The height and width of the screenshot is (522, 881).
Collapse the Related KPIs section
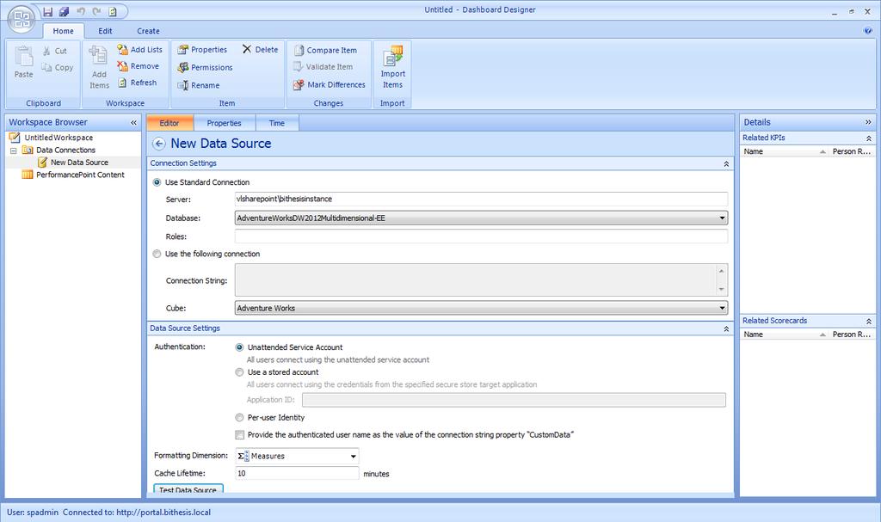click(x=869, y=138)
